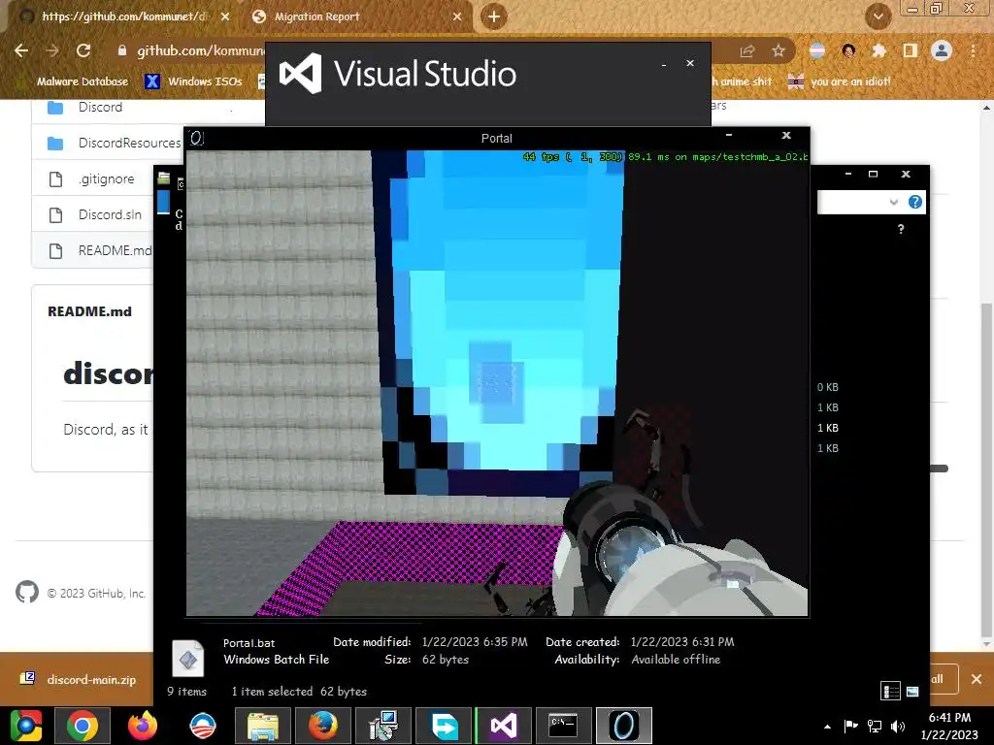The image size is (994, 745).
Task: Click the README.md heading
Action: [89, 311]
